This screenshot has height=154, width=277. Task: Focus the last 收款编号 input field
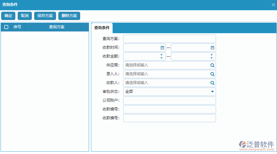coord(169,118)
